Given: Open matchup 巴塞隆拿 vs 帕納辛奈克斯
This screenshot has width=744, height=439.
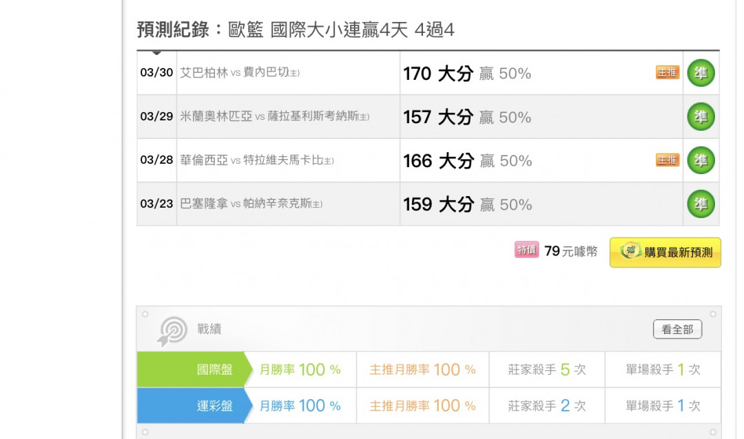Looking at the screenshot, I should tap(251, 204).
